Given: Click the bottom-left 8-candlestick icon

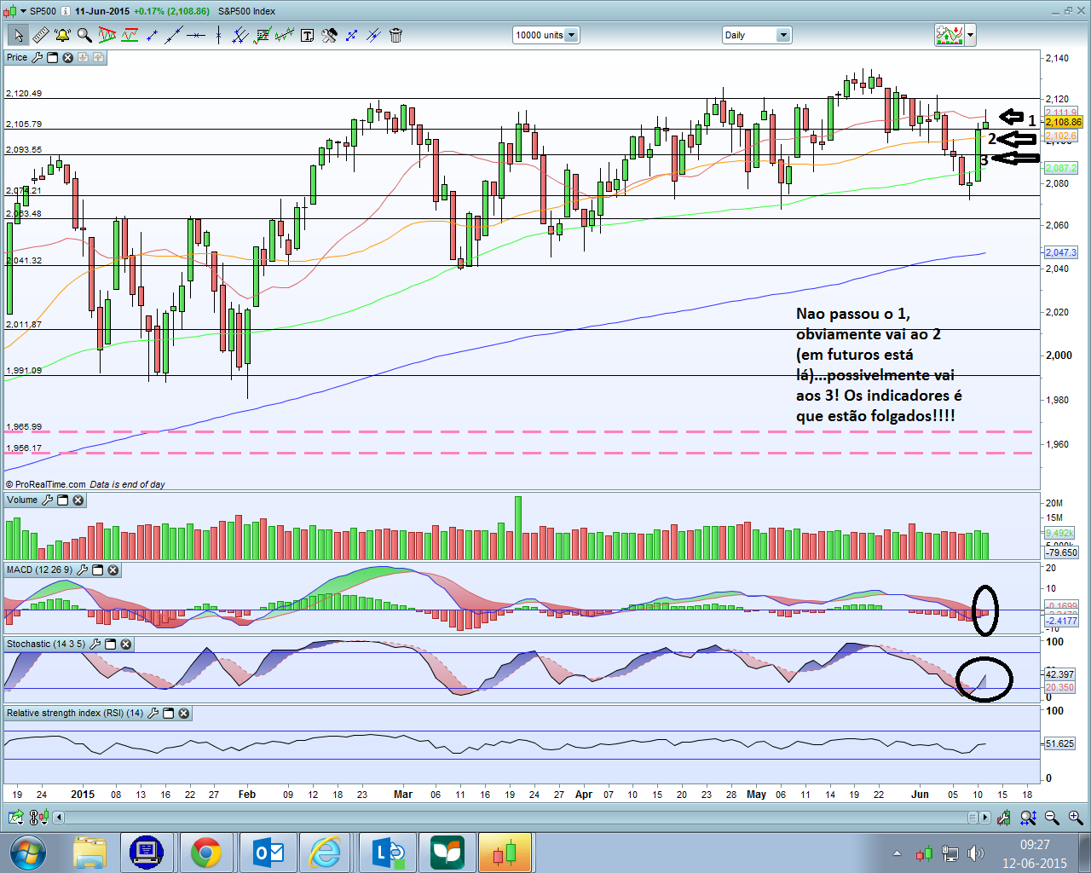Looking at the screenshot, I should click(38, 818).
